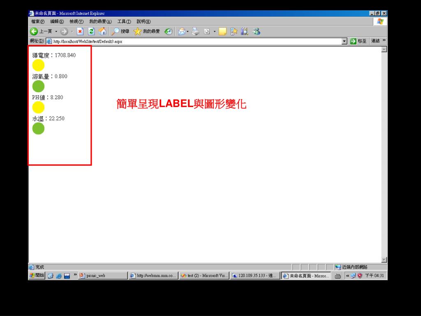Open the Search (搜尋) toolbar button
The height and width of the screenshot is (316, 421).
click(121, 32)
